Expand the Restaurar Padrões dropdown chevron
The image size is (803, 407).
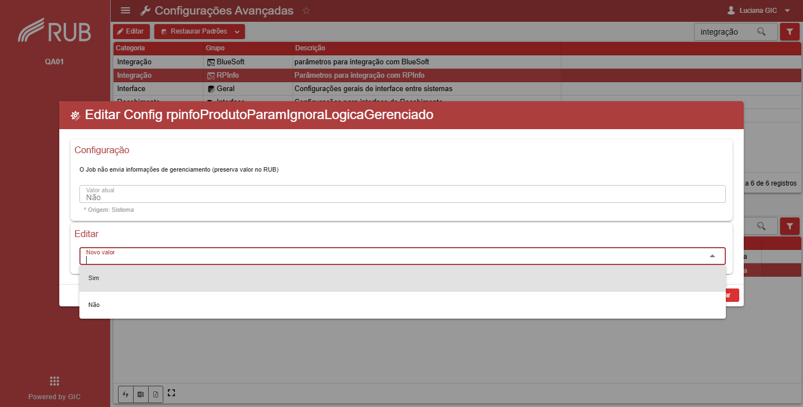coord(237,32)
